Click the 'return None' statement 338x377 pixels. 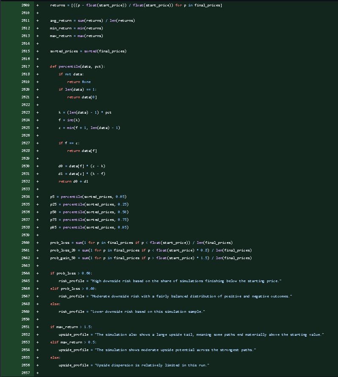pyautogui.click(x=79, y=82)
